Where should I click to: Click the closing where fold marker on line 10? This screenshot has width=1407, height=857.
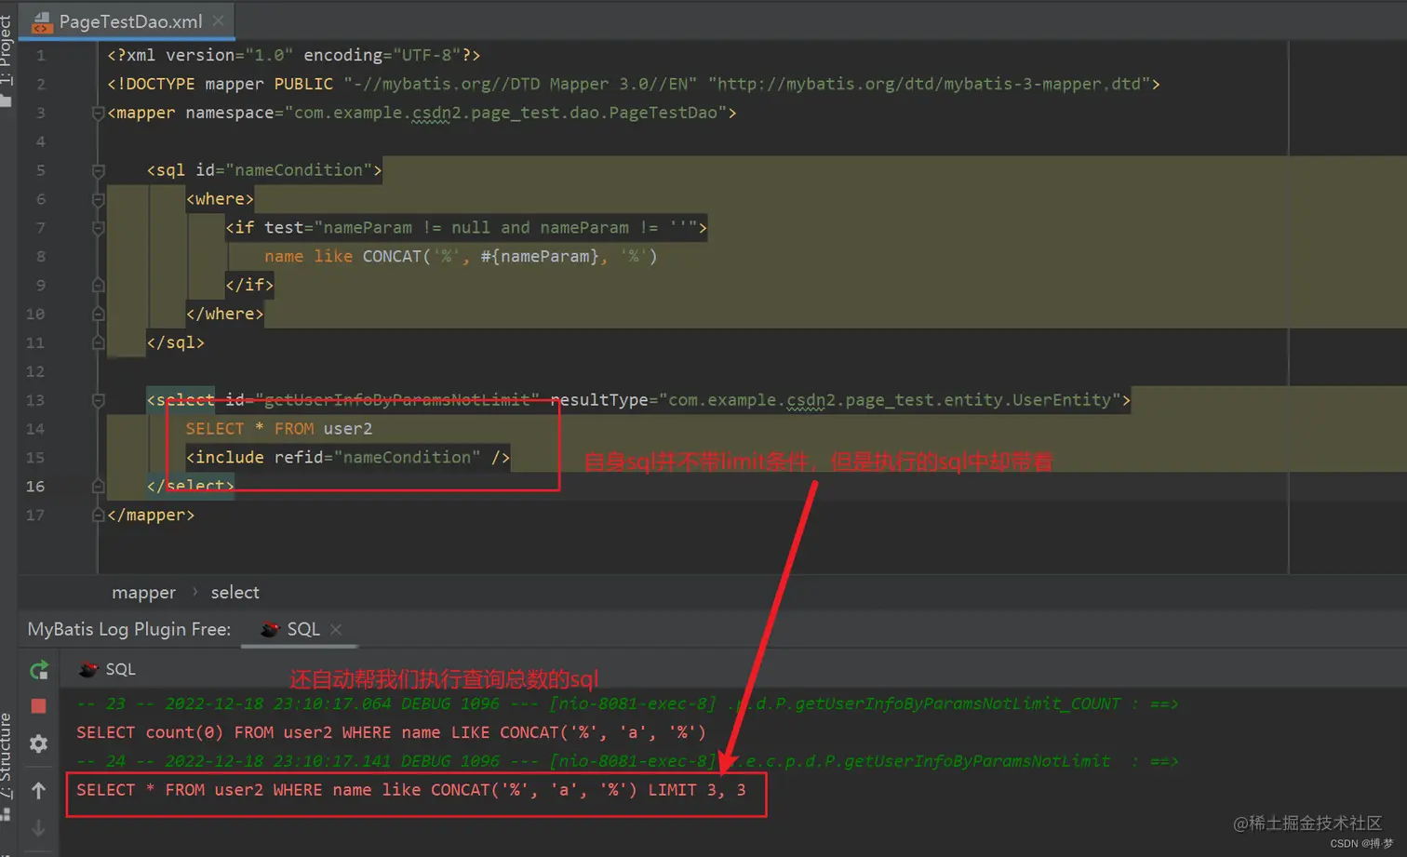pos(98,315)
